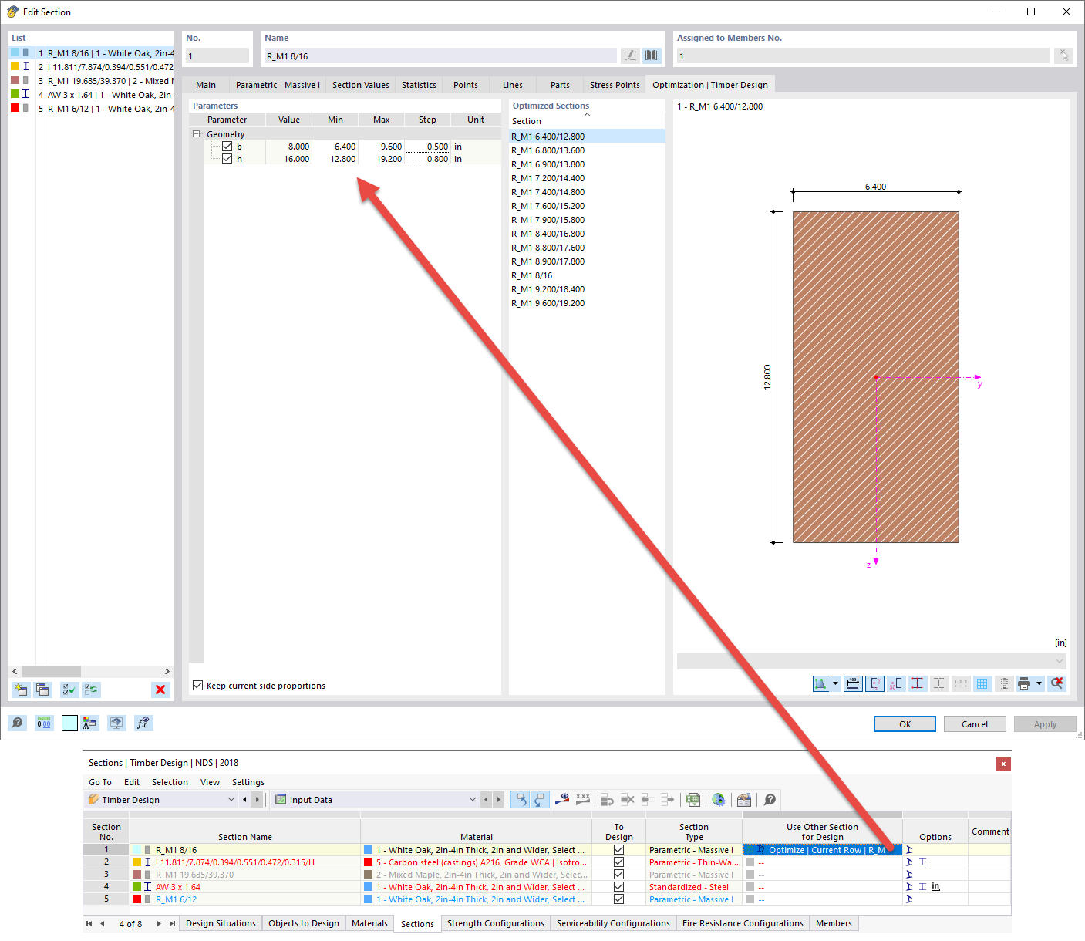Open the help icon in Sections toolbar
This screenshot has width=1085, height=941.
tap(770, 800)
